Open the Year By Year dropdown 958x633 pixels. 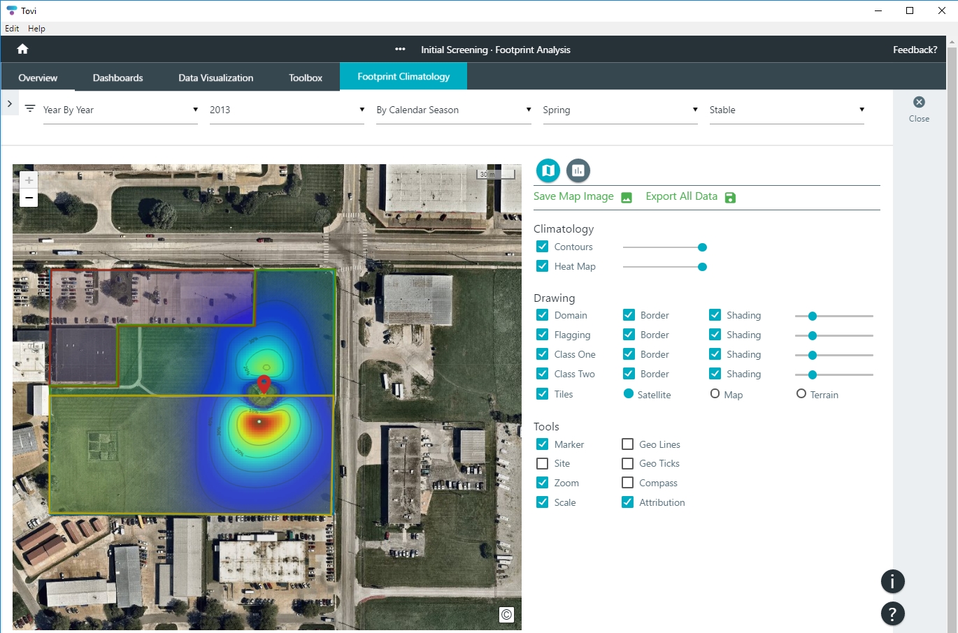120,110
